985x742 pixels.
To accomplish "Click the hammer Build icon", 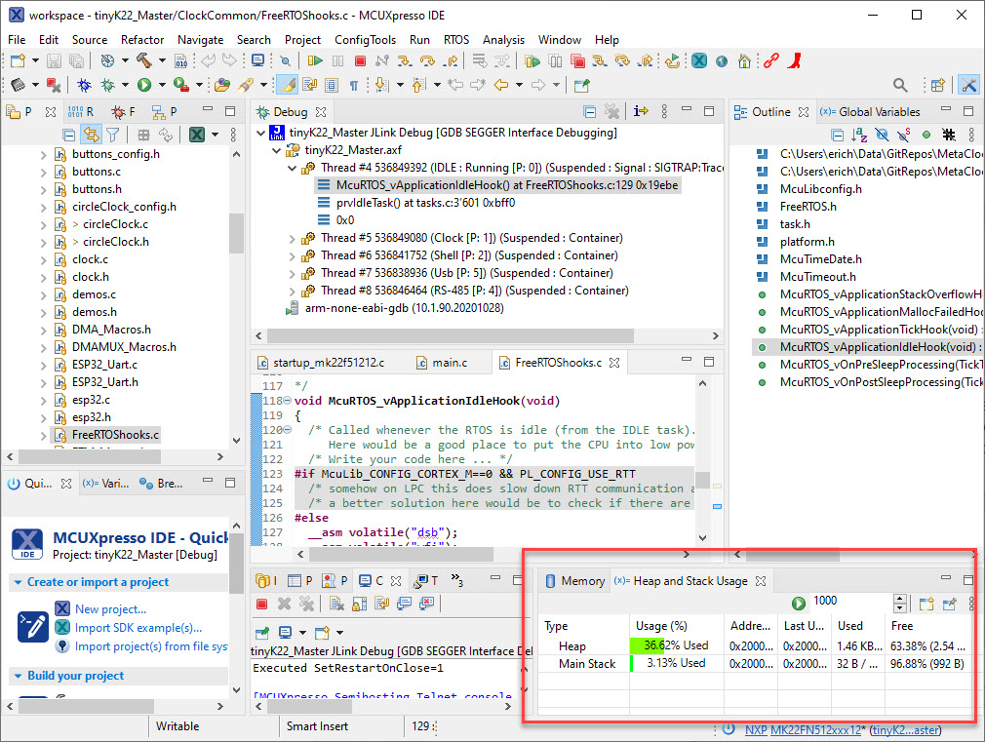I will pyautogui.click(x=143, y=61).
